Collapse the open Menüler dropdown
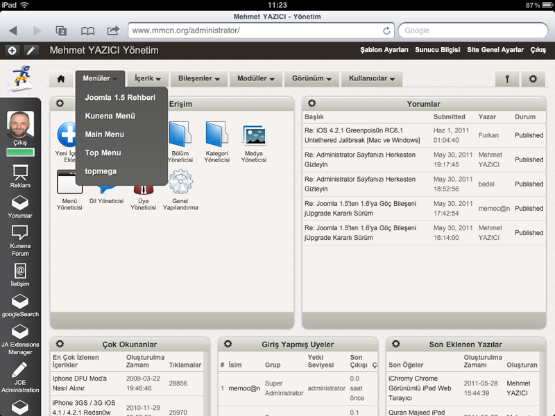Image resolution: width=555 pixels, height=416 pixels. [100, 78]
